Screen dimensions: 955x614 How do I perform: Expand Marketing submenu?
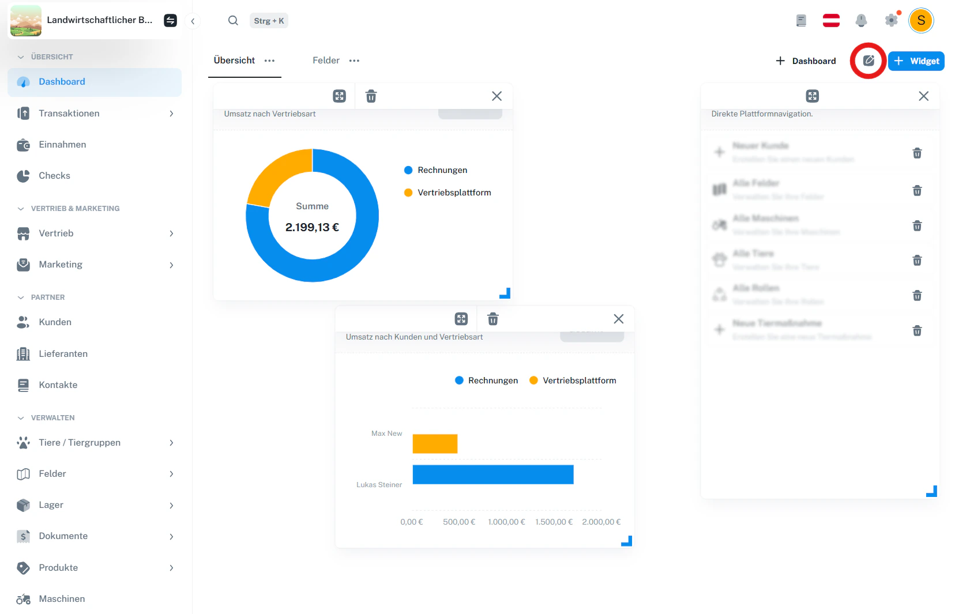tap(171, 265)
